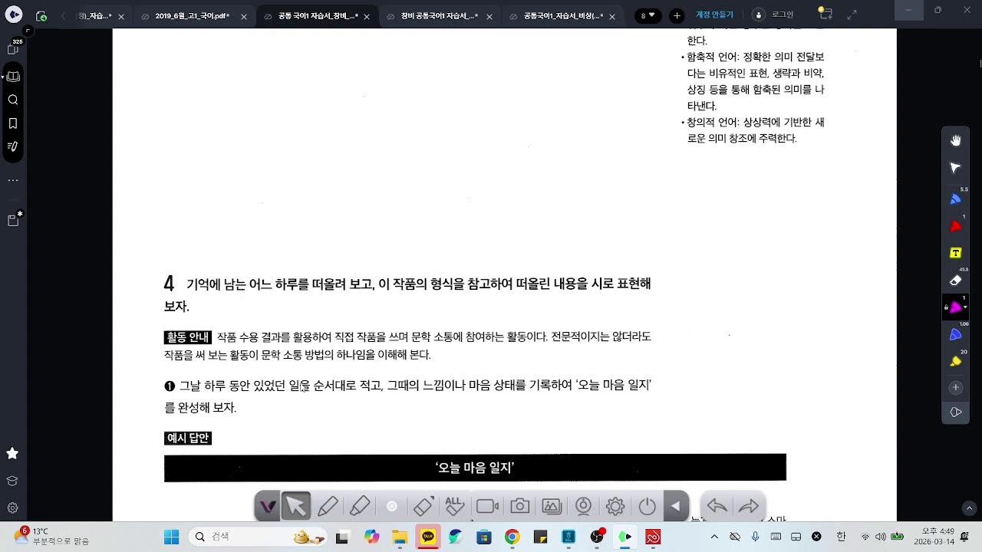Open the annotations list icon
982x552 pixels.
coord(13,146)
